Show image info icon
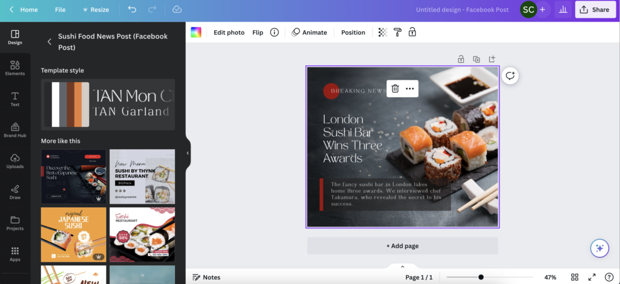The width and height of the screenshot is (620, 284). [x=274, y=33]
